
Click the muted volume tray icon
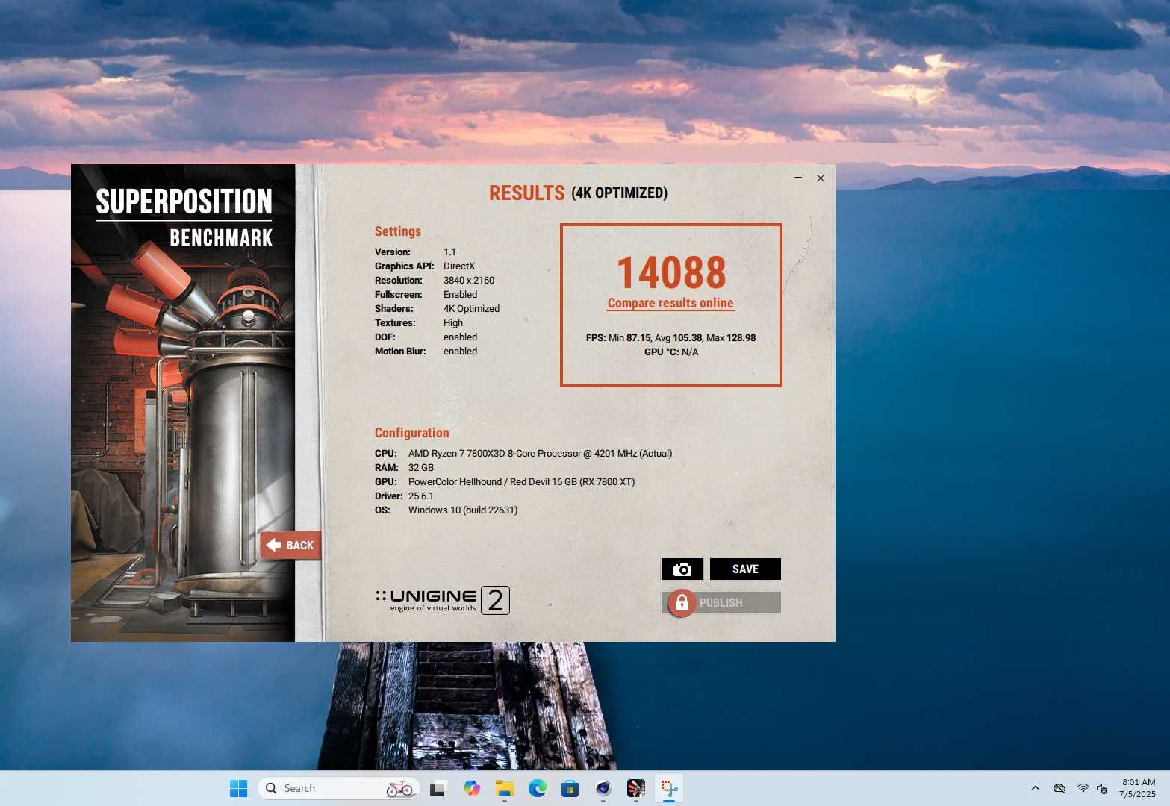point(1102,788)
